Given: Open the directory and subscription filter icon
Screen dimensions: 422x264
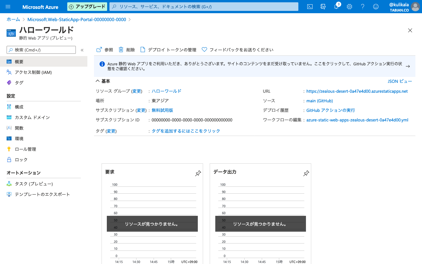Looking at the screenshot, I should click(x=323, y=7).
